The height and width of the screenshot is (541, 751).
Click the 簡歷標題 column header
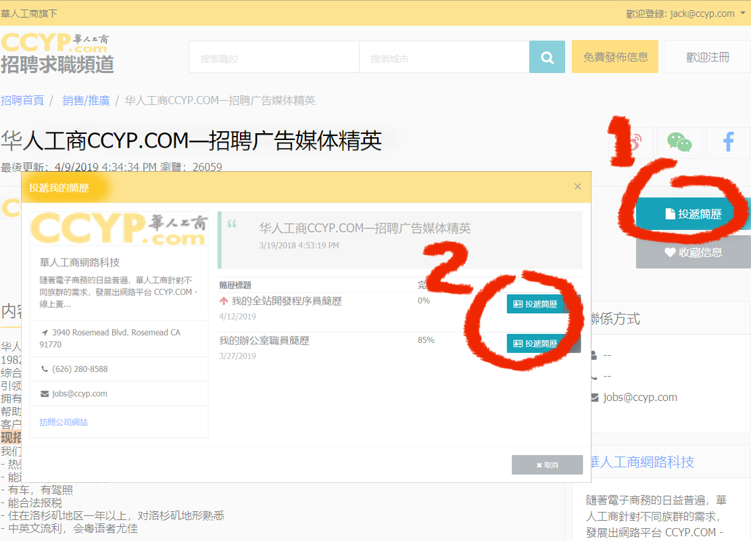[x=235, y=285]
